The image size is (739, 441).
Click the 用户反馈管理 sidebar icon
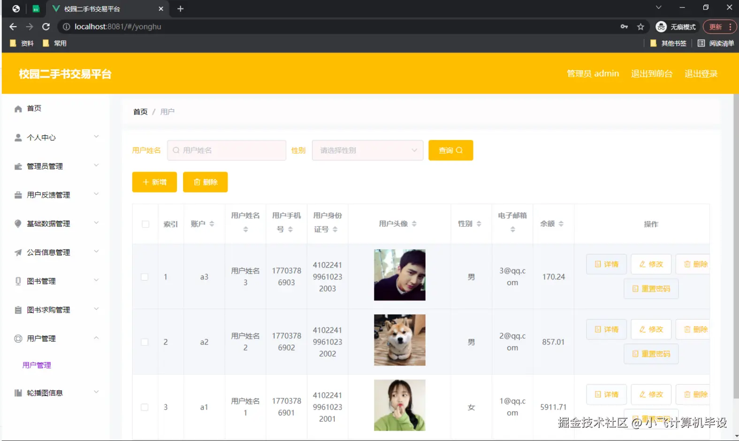[x=18, y=195]
